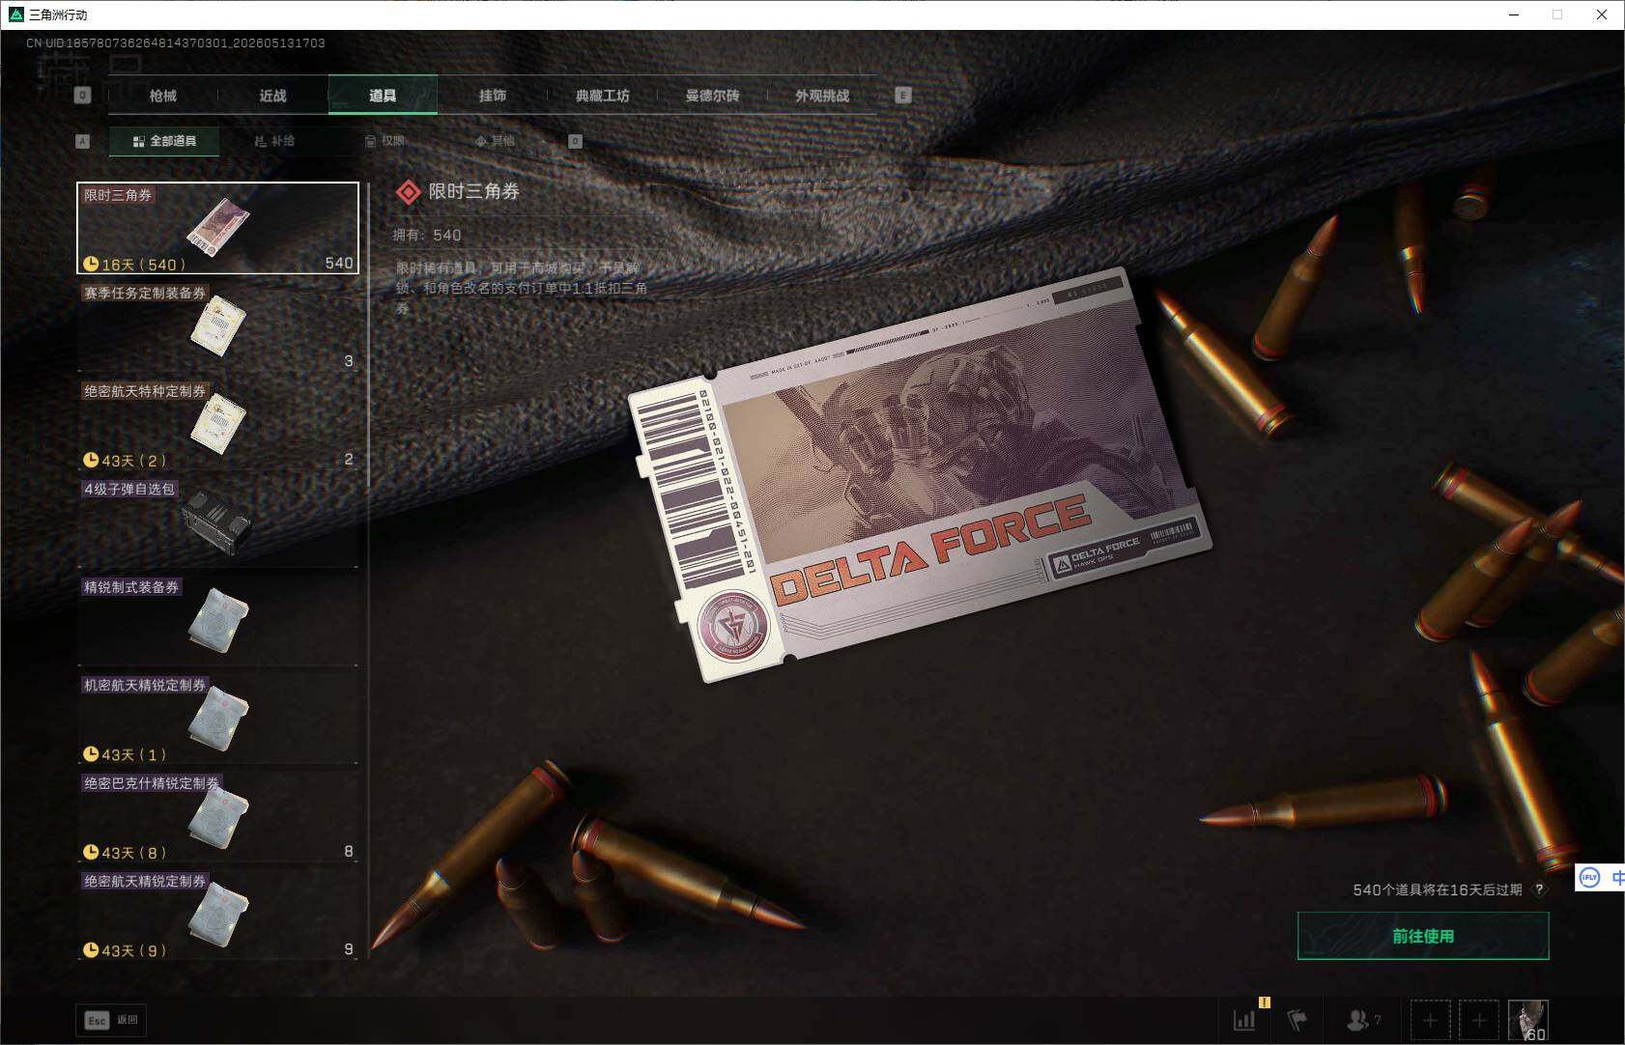Screen dimensions: 1625x1045
Task: Click the 540个道具将在16天后过期 notice
Action: [1438, 890]
